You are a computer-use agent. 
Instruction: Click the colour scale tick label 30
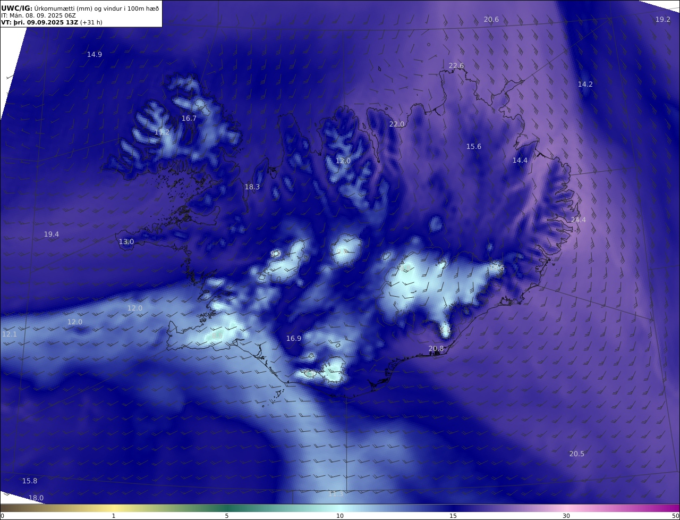(566, 516)
